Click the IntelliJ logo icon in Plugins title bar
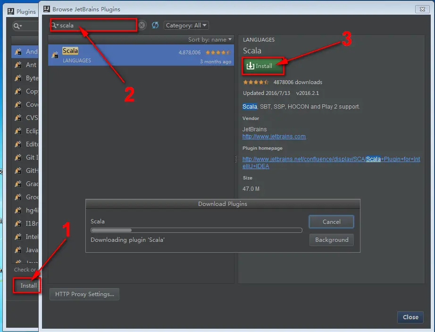 click(x=11, y=11)
